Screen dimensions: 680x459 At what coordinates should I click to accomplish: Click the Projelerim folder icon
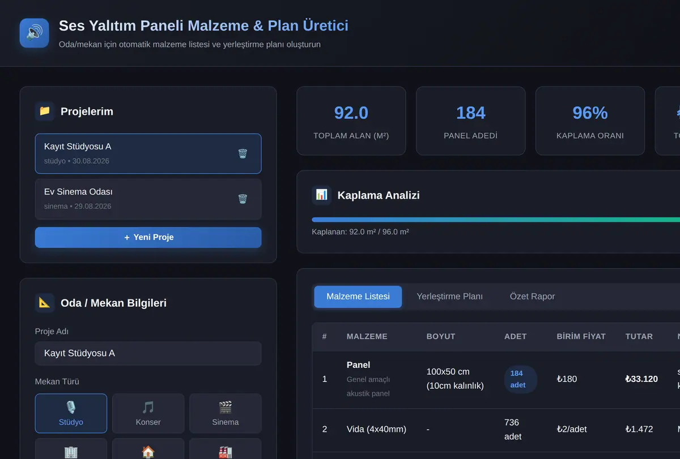(45, 111)
